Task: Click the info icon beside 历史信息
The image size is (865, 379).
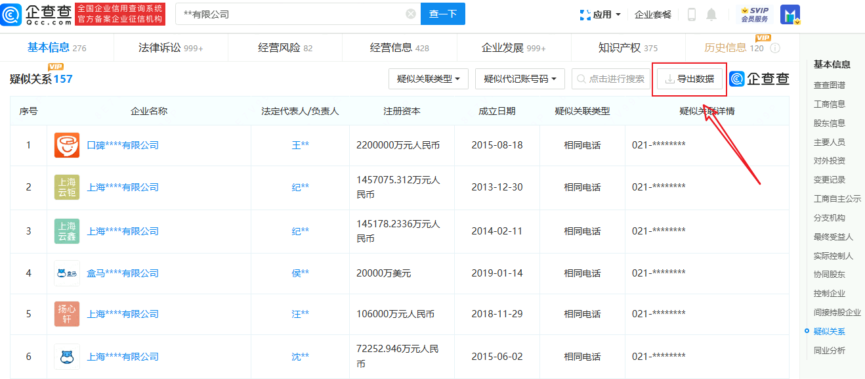Action: pyautogui.click(x=775, y=48)
